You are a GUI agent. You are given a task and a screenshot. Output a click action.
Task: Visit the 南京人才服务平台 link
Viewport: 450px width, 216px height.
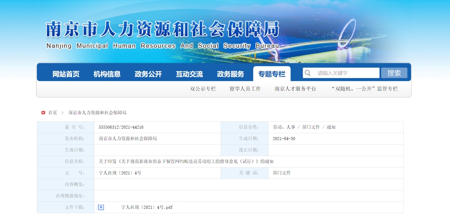[x=295, y=89]
